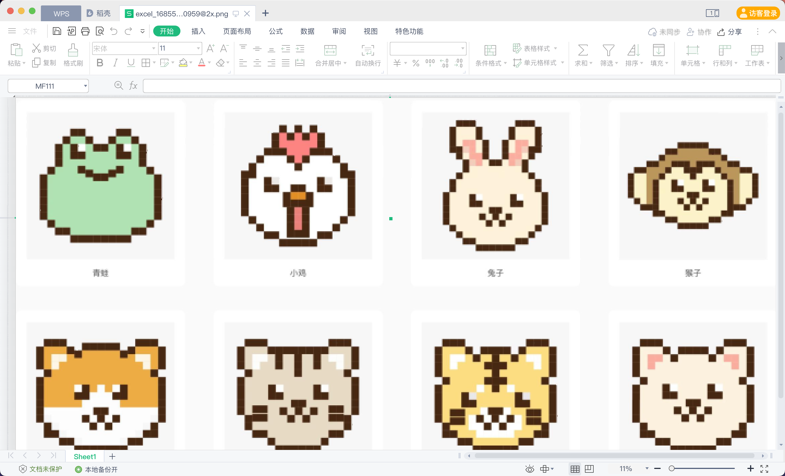Screen dimensions: 785x476
Task: Toggle underline formatting
Action: (131, 63)
